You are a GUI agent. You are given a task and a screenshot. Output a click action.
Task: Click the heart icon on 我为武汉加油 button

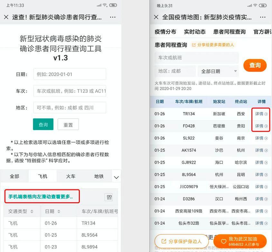pos(225,240)
